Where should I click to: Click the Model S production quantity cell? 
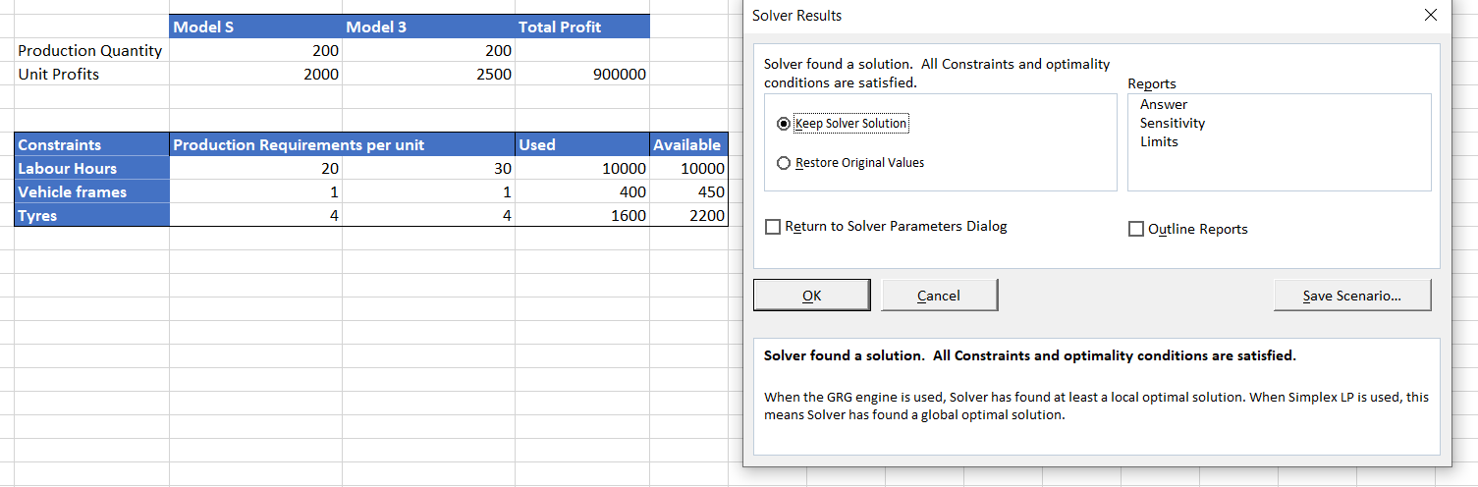tap(255, 51)
